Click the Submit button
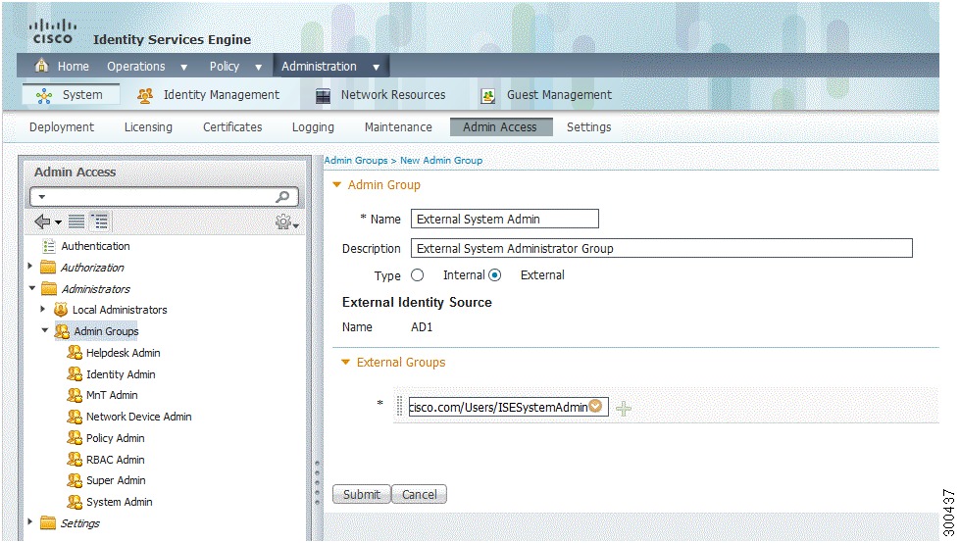Viewport: 960px width, 543px height. (x=361, y=494)
